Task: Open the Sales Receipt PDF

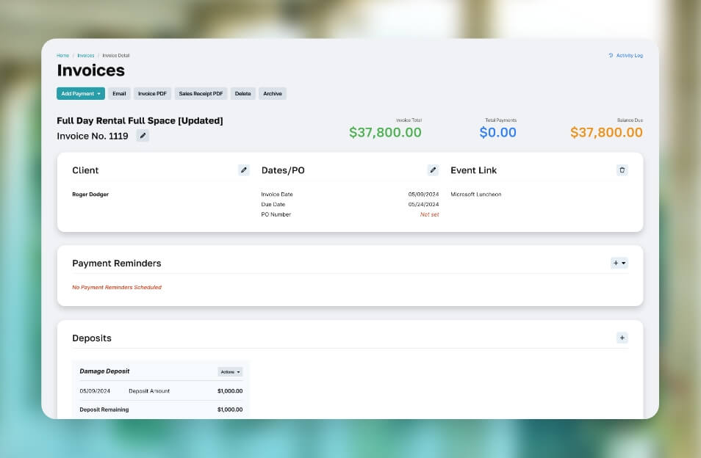Action: [x=201, y=94]
